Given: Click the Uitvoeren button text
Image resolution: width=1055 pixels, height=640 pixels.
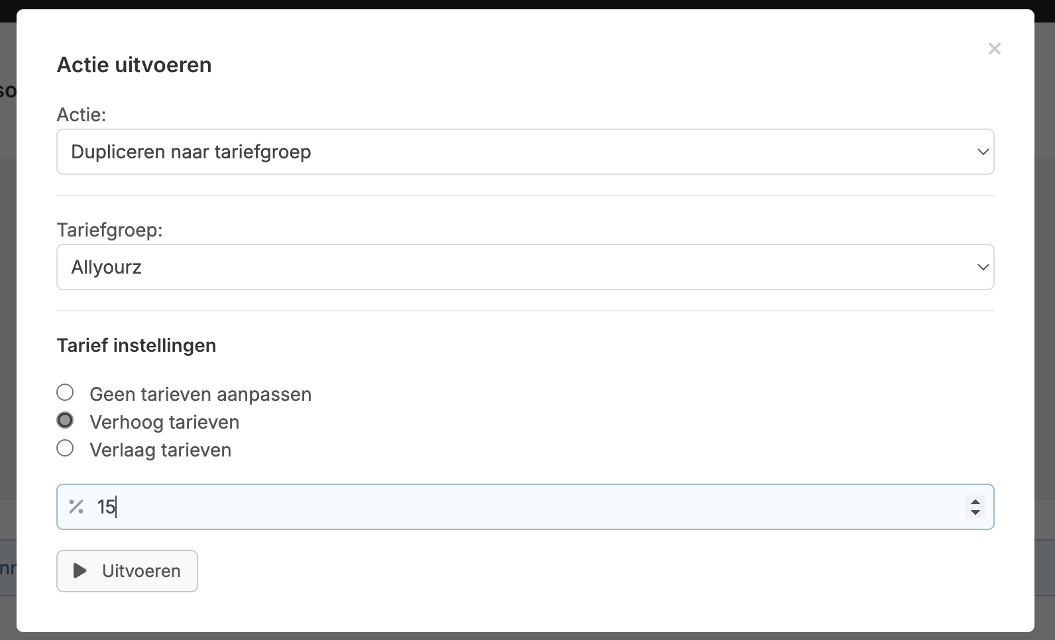Looking at the screenshot, I should [x=141, y=571].
